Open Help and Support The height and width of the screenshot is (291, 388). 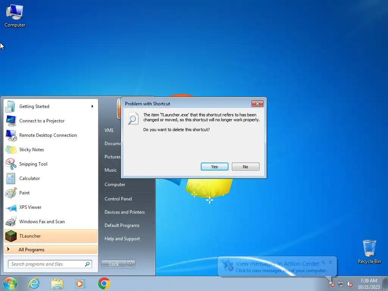click(122, 239)
